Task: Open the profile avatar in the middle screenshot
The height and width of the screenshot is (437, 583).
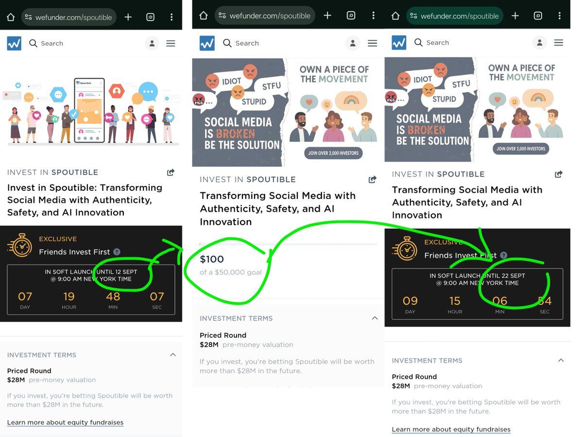Action: 353,43
